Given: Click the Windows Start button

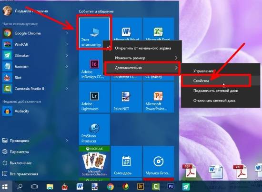Looking at the screenshot, I should (x=5, y=186).
